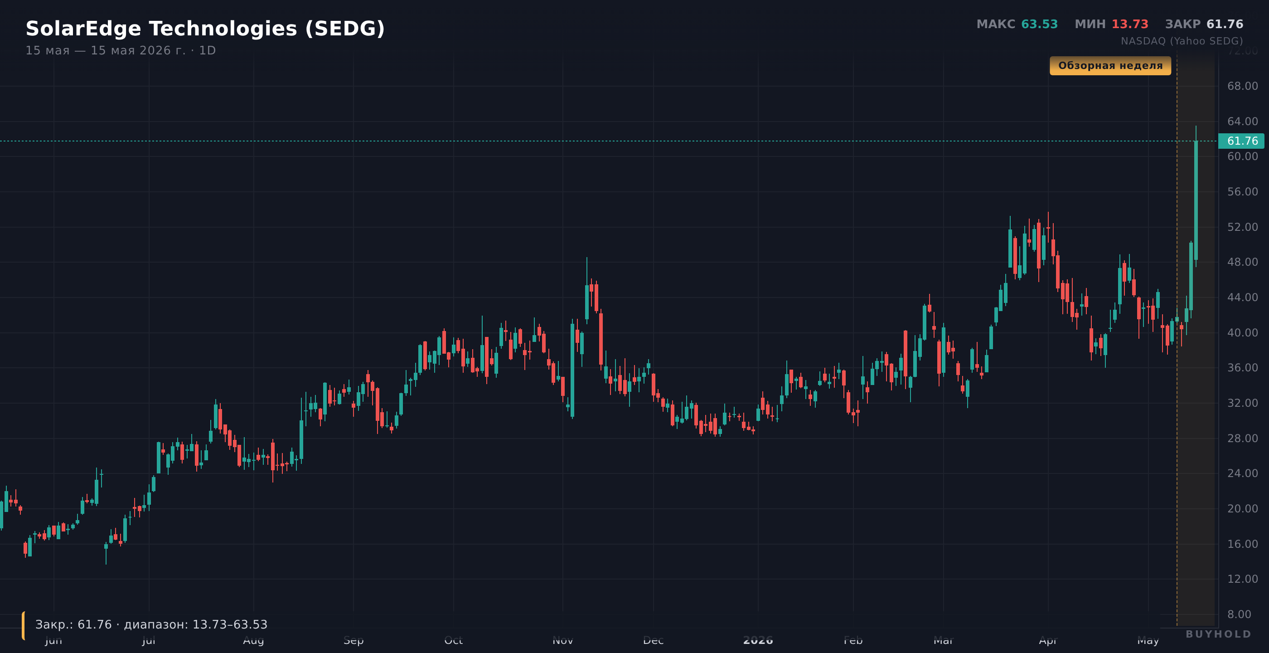Click the NASDAQ (Yahoo SEDG) source label

pos(1182,41)
